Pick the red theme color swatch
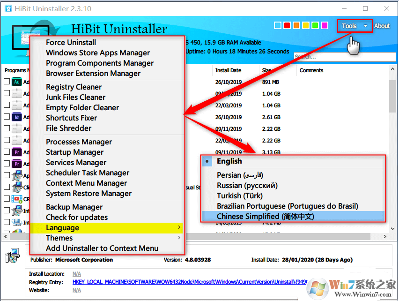This screenshot has height=301, width=399. click(x=287, y=25)
